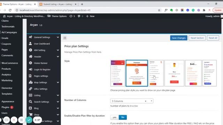Click New in the admin bar

(90, 16)
